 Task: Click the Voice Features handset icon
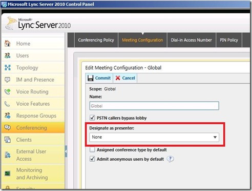7,104
